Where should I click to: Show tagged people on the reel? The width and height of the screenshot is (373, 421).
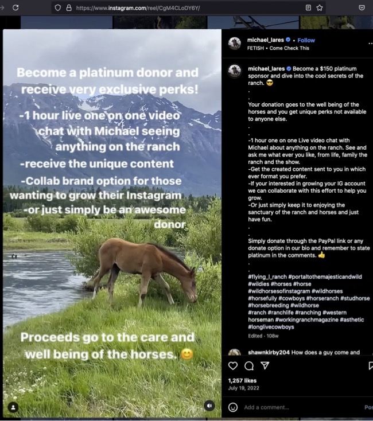coord(14,406)
